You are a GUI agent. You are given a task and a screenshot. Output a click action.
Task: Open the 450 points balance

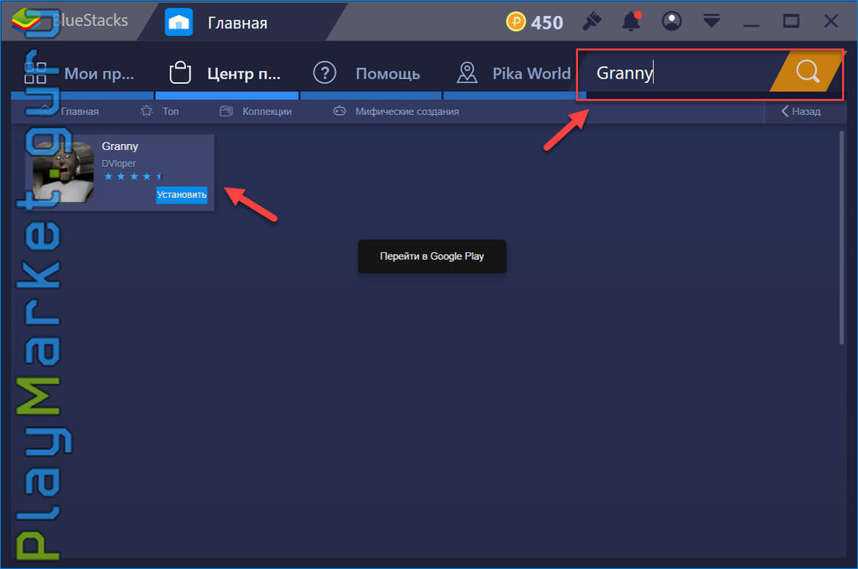click(546, 23)
